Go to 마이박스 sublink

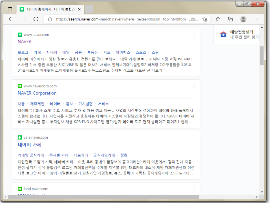[123, 52]
